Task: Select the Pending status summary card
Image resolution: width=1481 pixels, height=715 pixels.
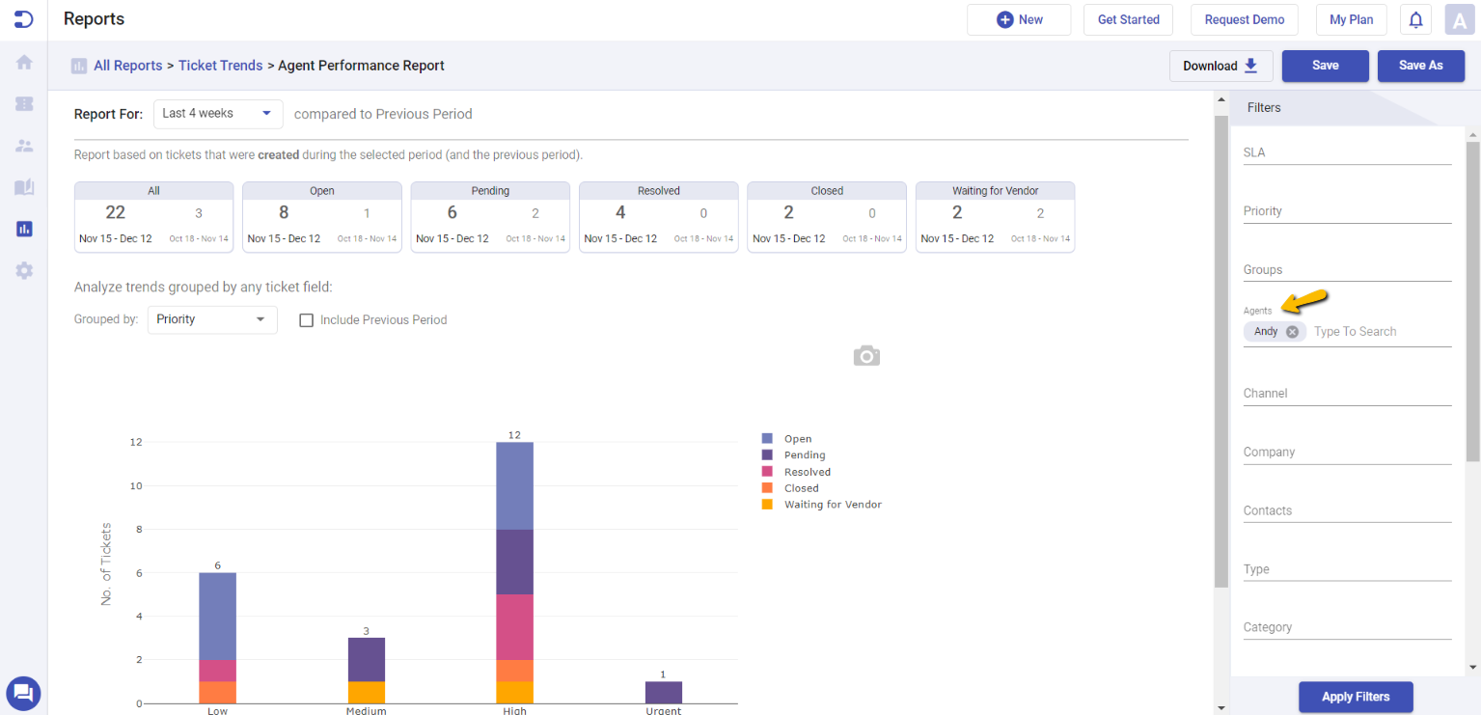Action: point(490,217)
